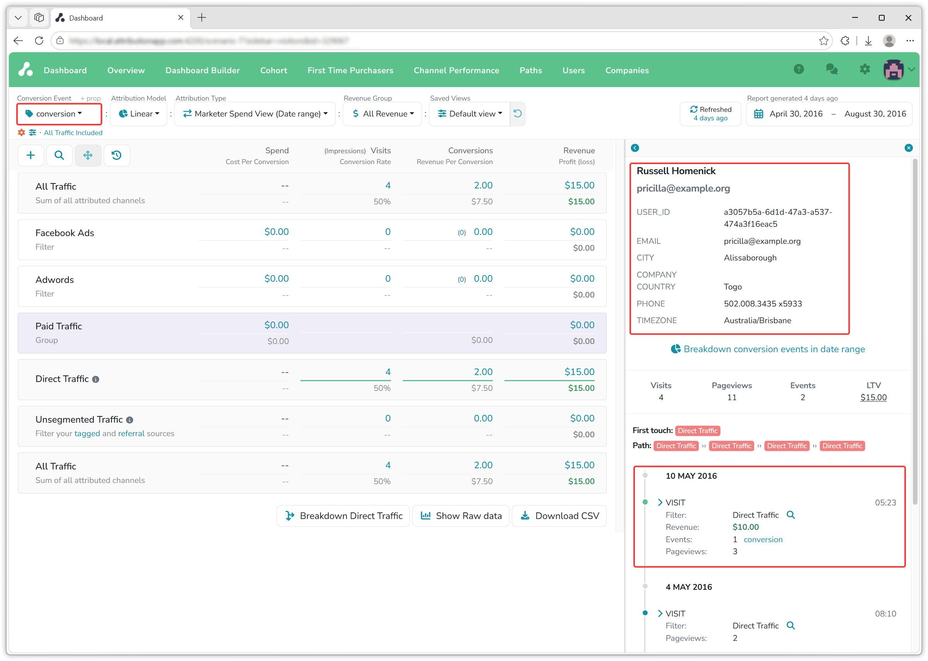
Task: Click Breakdown conversion events in date range link
Action: coord(768,349)
